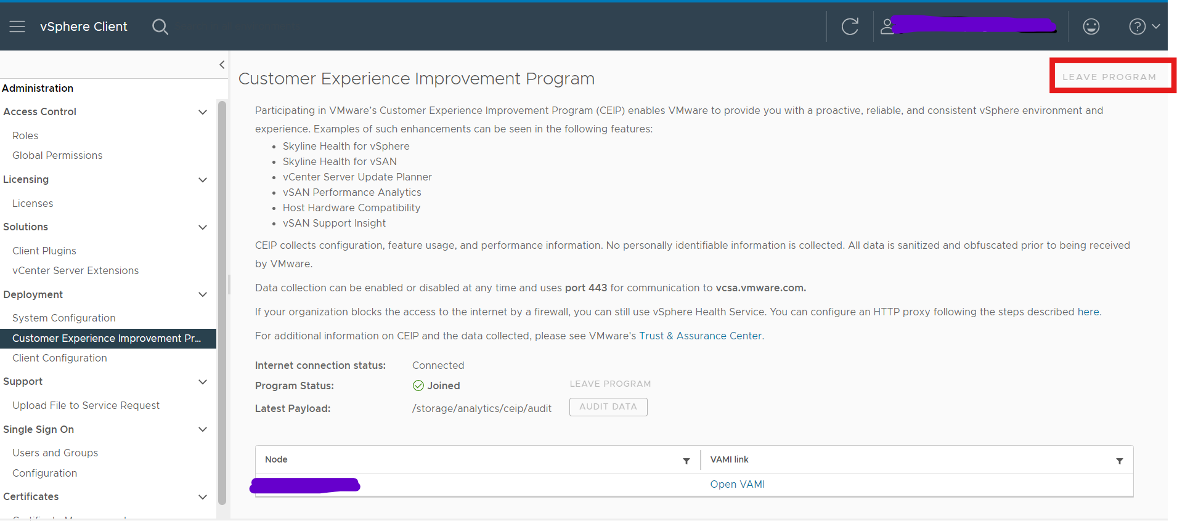Click the search magnifier icon
This screenshot has width=1177, height=521.
160,26
